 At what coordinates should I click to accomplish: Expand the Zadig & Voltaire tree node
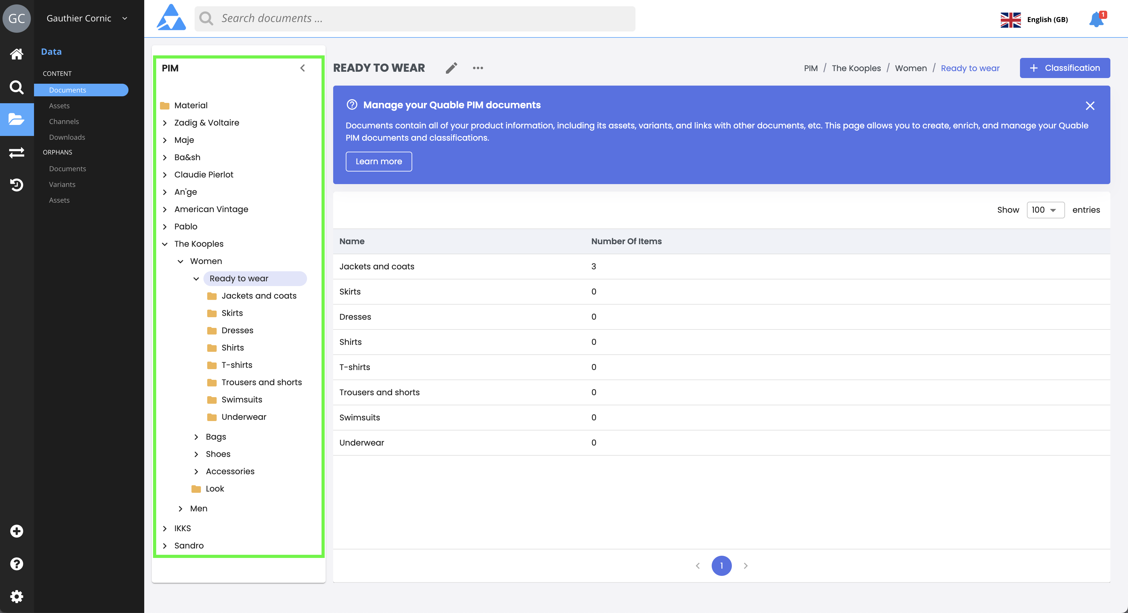click(x=165, y=123)
